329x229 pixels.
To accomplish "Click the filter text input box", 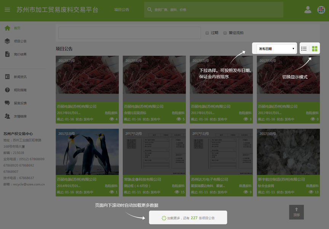I will coord(129,33).
